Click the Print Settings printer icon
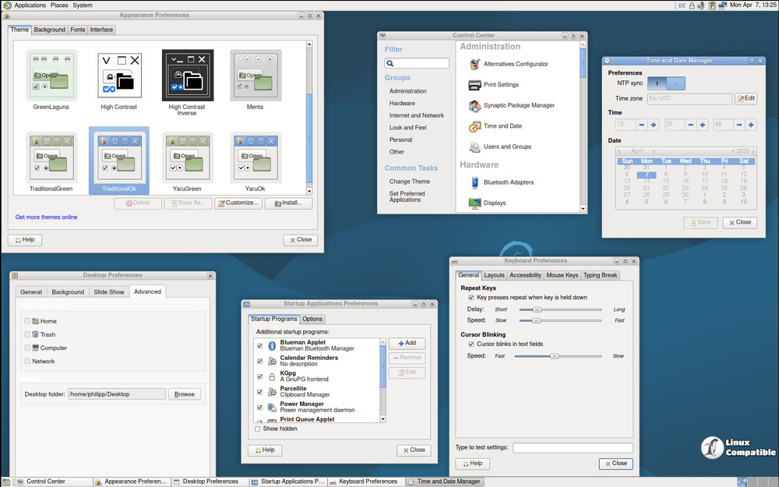The width and height of the screenshot is (779, 487). tap(474, 85)
